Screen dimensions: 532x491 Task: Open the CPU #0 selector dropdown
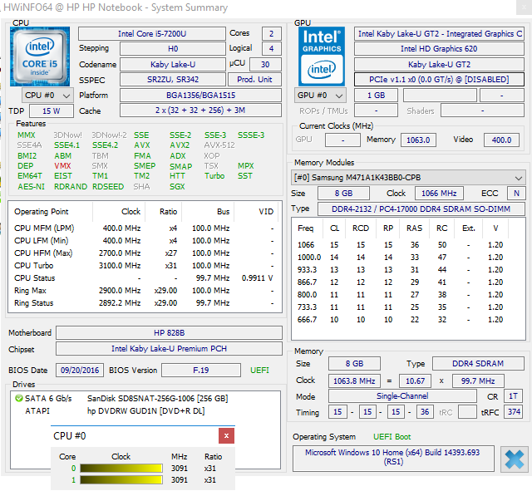[48, 96]
